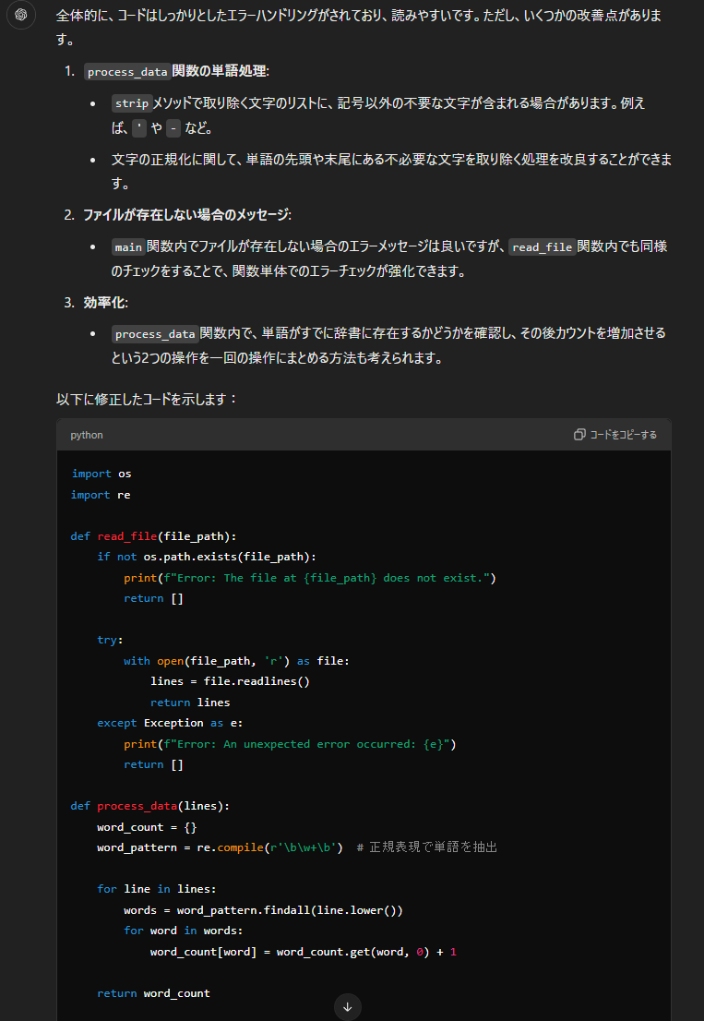704x1021 pixels.
Task: Click the copy icon in code header
Action: coord(579,435)
